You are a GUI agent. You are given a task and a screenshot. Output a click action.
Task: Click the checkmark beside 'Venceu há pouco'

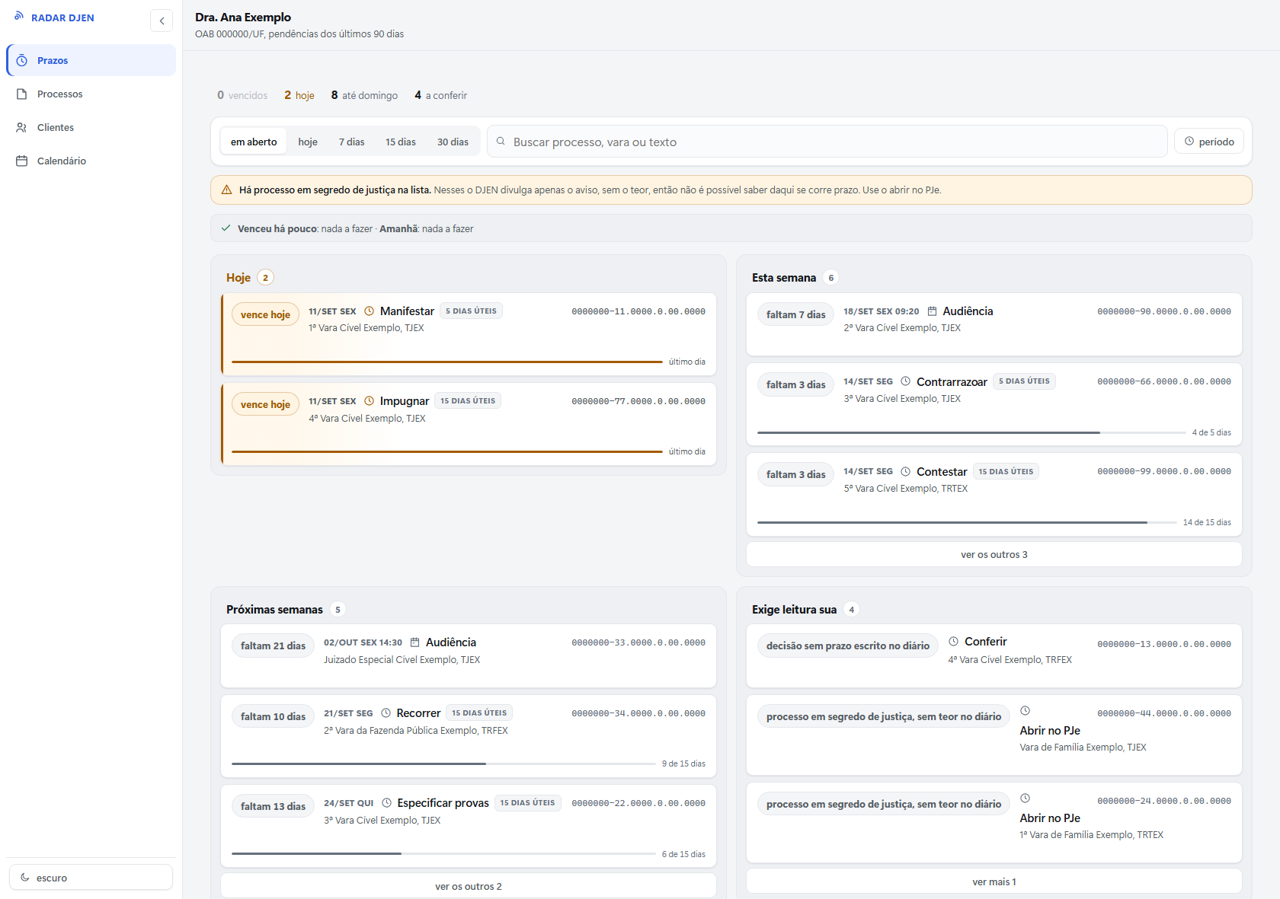(226, 228)
